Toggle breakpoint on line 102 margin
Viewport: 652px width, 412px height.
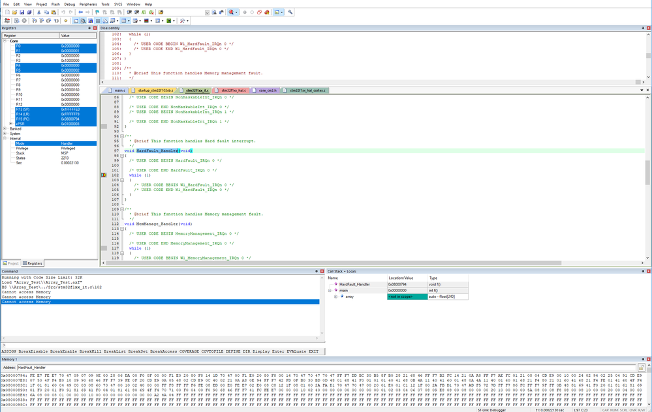click(104, 175)
